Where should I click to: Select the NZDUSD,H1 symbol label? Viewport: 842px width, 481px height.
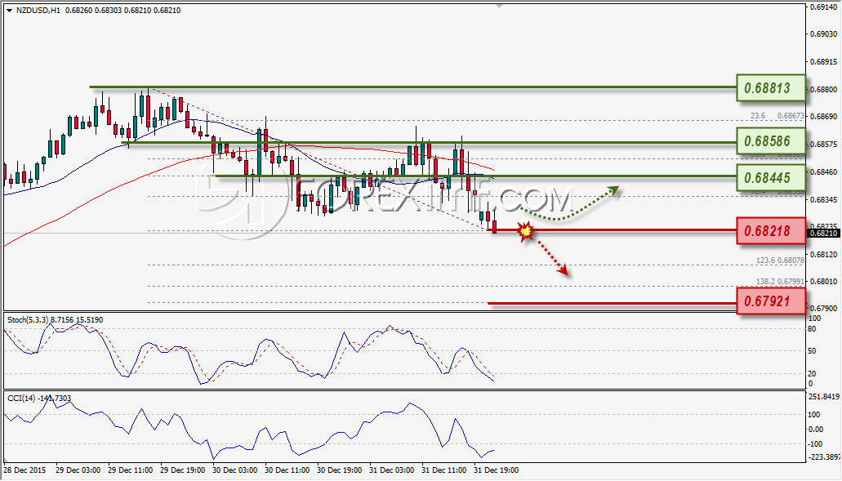click(x=38, y=10)
